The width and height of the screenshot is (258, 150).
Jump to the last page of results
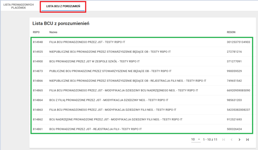point(247,140)
